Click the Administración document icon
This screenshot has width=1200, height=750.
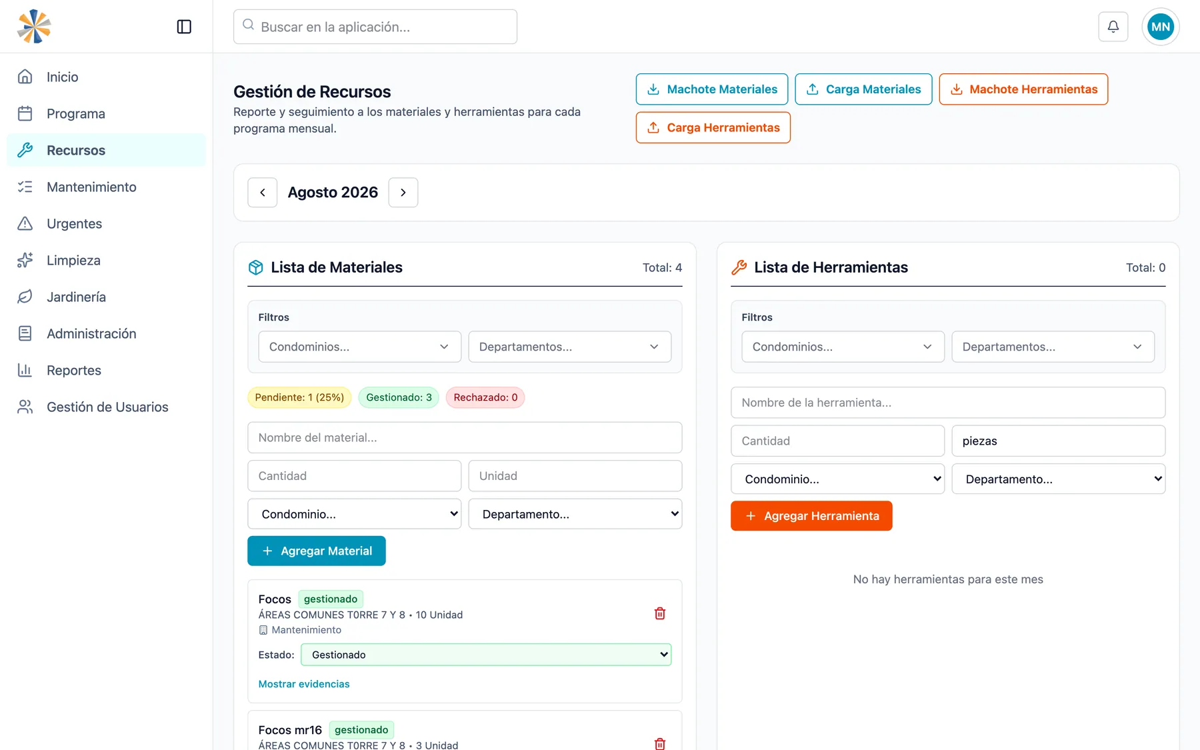25,333
